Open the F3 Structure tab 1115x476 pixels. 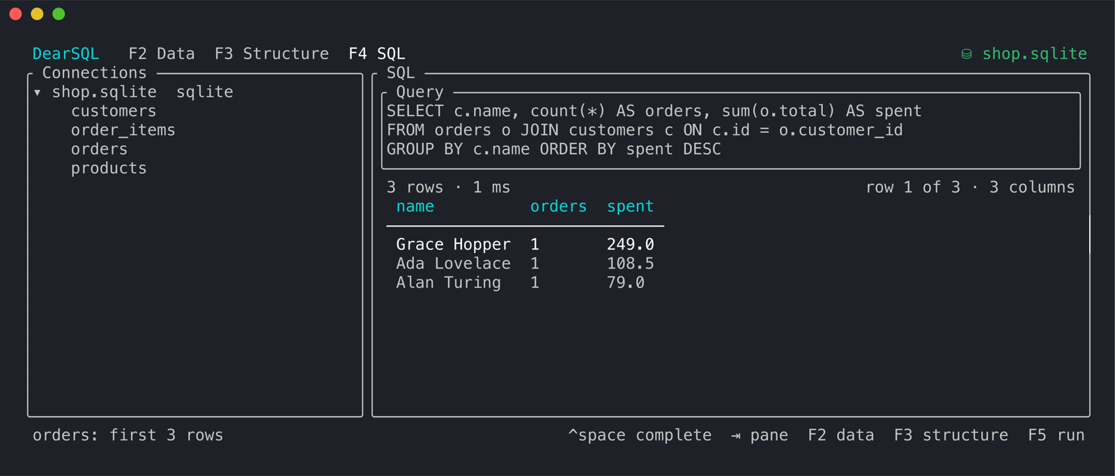[272, 54]
